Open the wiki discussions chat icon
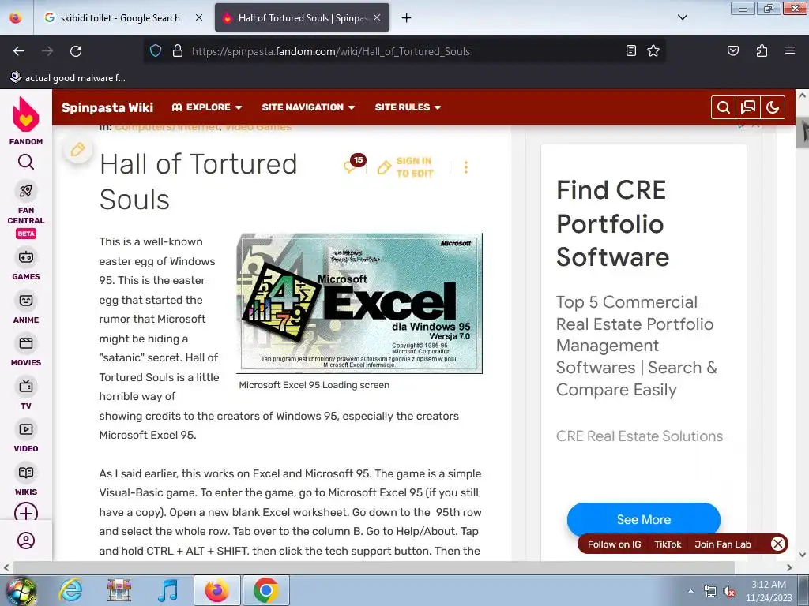Viewport: 809px width, 606px height. point(748,107)
